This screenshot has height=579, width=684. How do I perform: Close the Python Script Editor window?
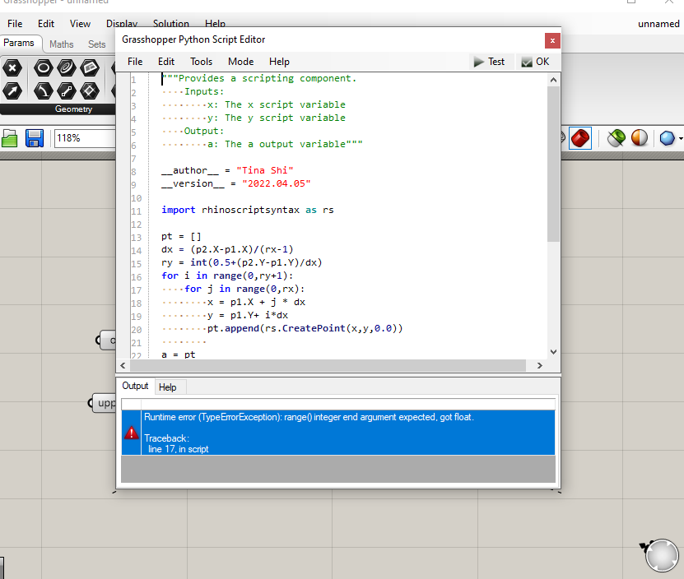(x=552, y=40)
